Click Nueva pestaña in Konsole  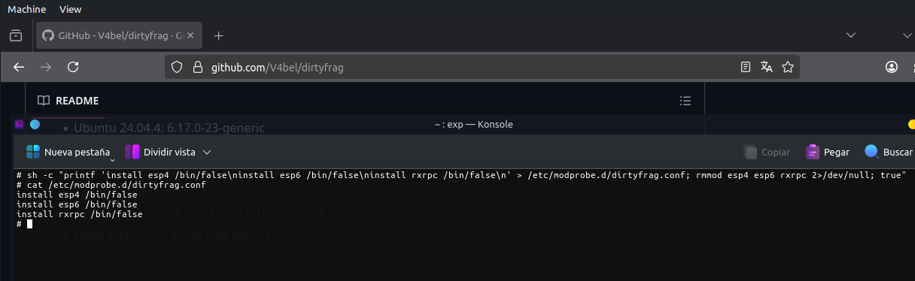click(68, 152)
